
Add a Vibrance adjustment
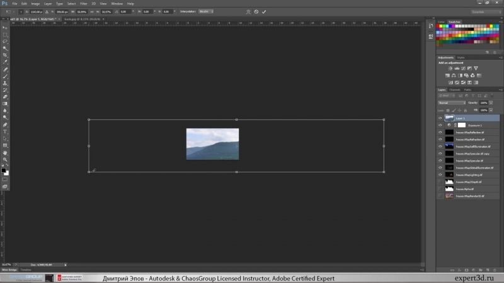point(476,69)
